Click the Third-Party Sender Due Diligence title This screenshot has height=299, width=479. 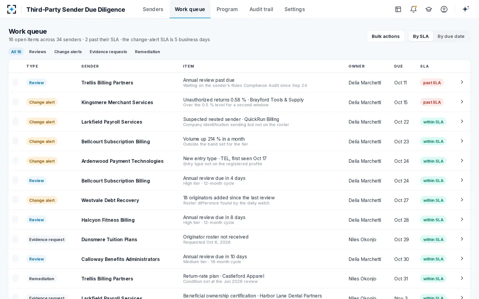click(x=76, y=9)
